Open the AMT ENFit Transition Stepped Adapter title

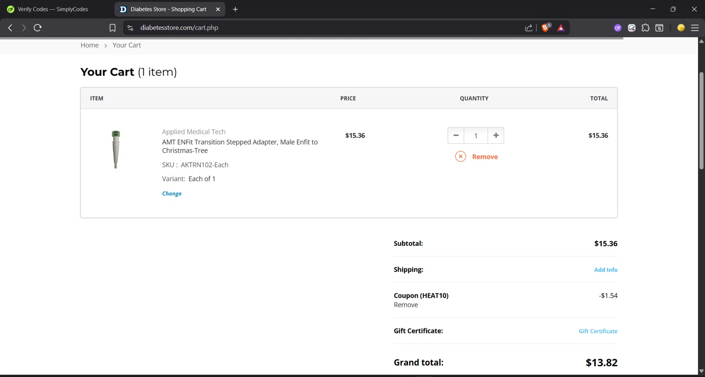coord(240,146)
